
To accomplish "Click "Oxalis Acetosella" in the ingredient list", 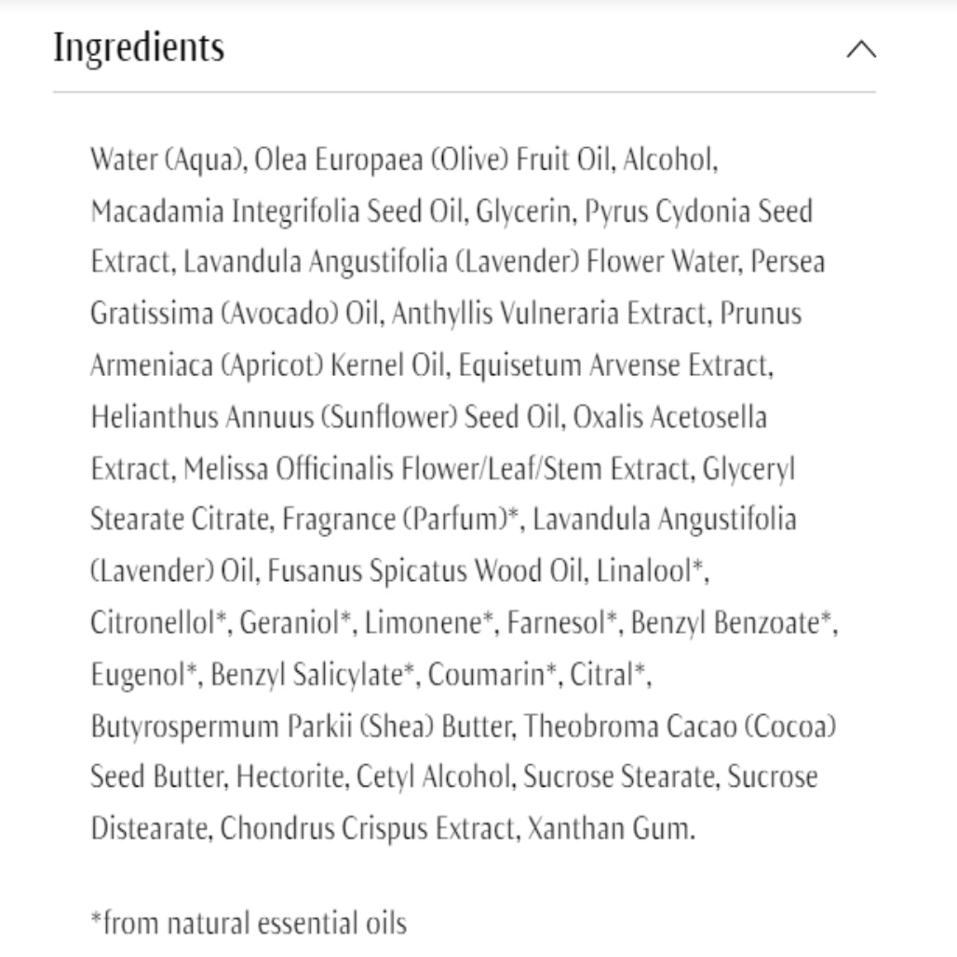I will click(669, 416).
